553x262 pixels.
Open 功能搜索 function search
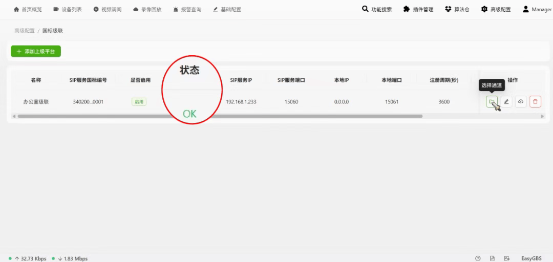tap(377, 9)
